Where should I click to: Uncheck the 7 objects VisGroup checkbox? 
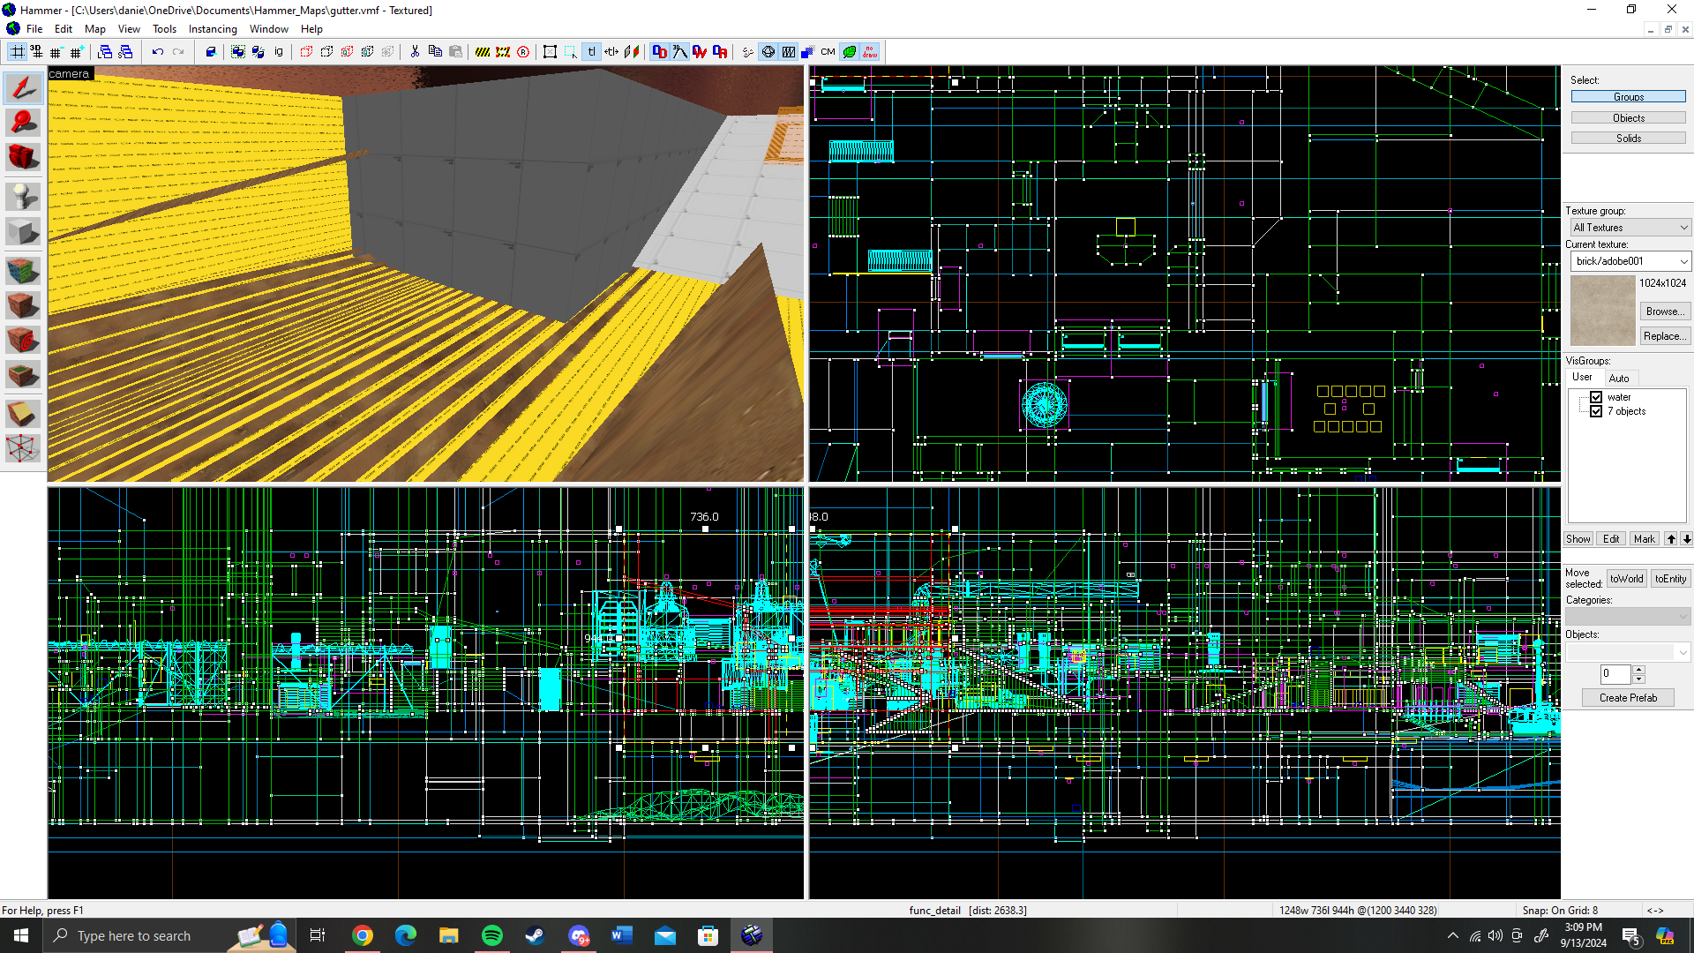tap(1596, 411)
